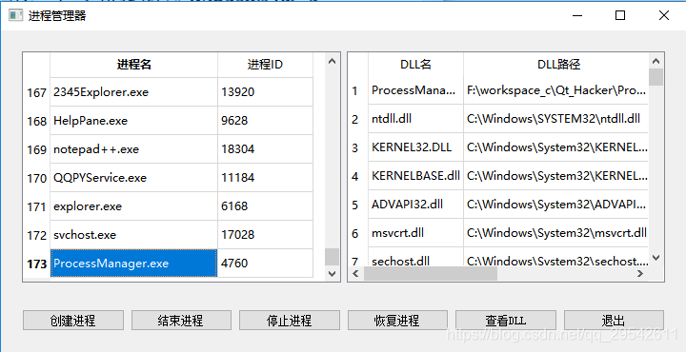686x352 pixels.
Task: Click DLL list horizontal scrollbar right arrow
Action: coord(640,274)
